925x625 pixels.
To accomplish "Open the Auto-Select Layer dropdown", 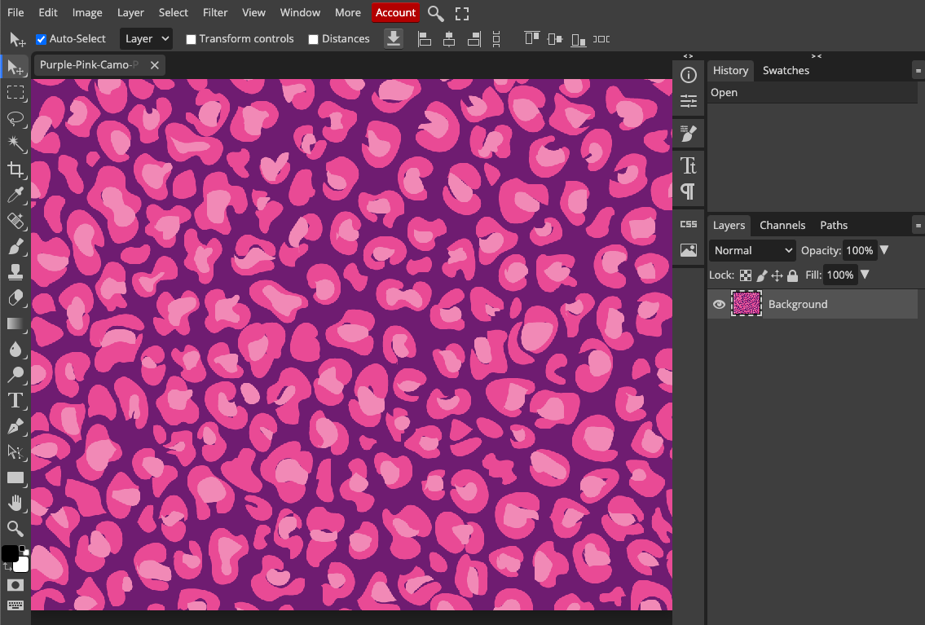I will [147, 39].
